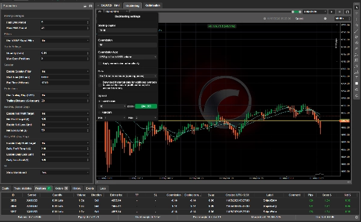361x222 pixels.
Task: Open the Use Trailing Stop dropdown
Action: (65, 95)
